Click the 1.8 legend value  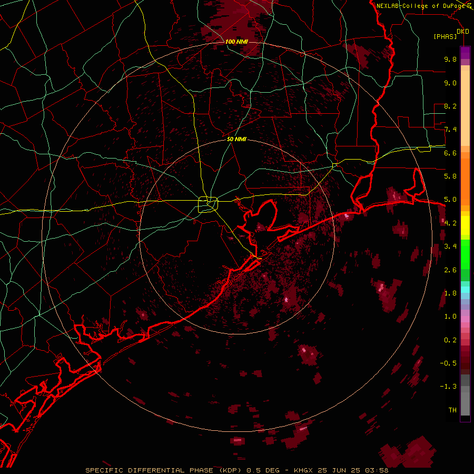(x=450, y=293)
